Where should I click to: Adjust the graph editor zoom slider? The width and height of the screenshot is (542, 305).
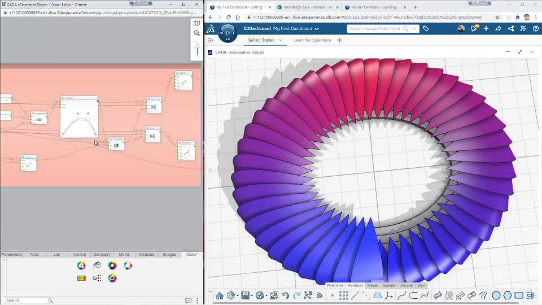(x=198, y=49)
